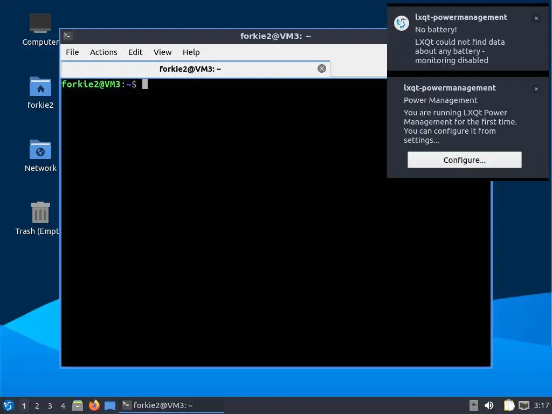Image resolution: width=552 pixels, height=414 pixels.
Task: Click the network status tray icon
Action: click(x=524, y=405)
